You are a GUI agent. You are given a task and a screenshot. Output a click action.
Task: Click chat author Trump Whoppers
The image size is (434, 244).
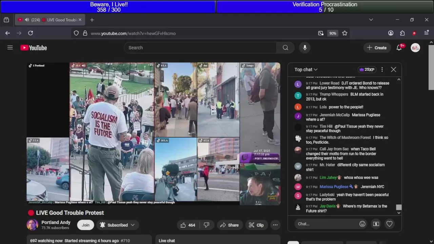tap(334, 95)
